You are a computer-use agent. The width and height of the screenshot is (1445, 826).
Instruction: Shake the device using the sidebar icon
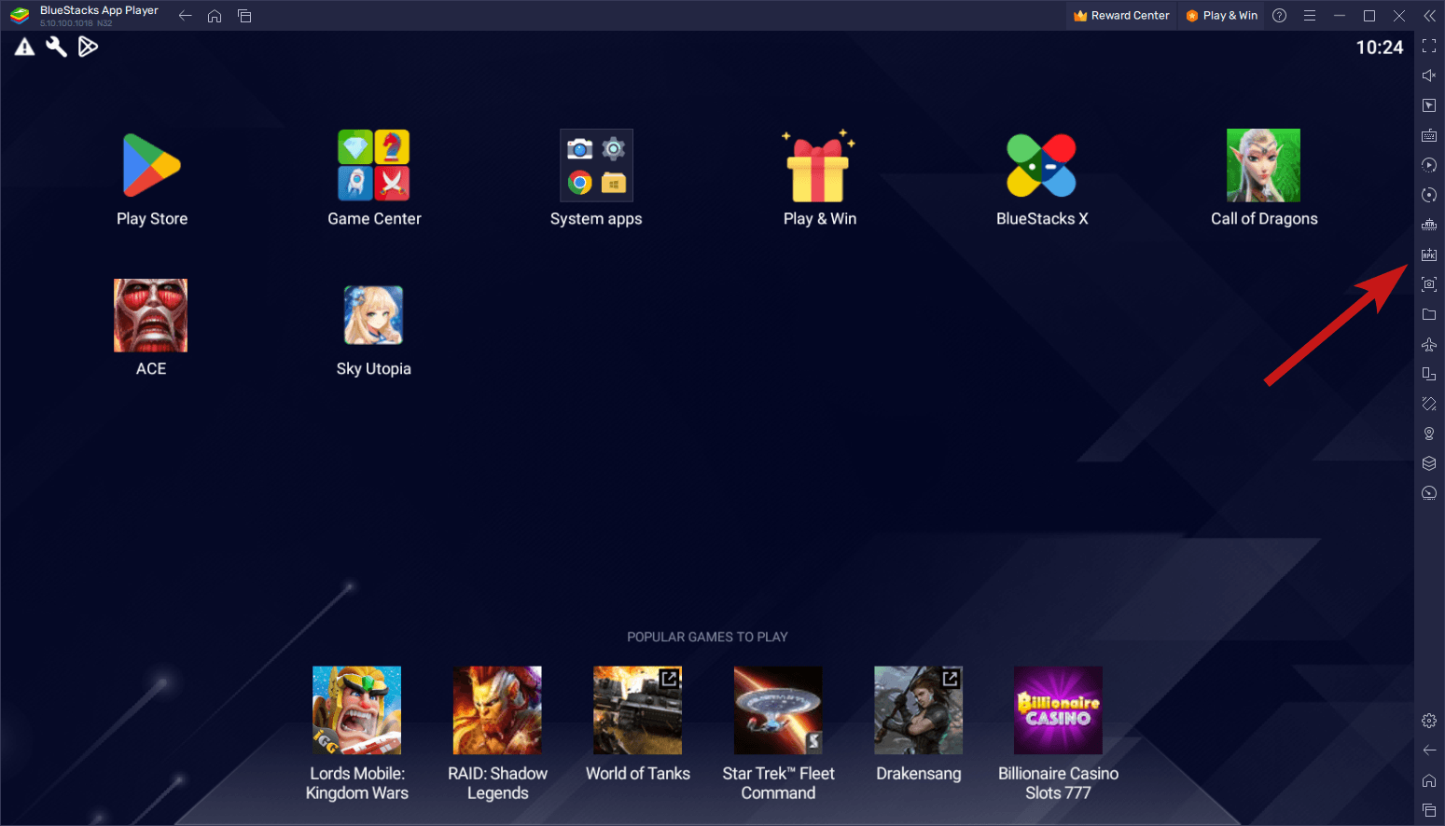click(1429, 404)
